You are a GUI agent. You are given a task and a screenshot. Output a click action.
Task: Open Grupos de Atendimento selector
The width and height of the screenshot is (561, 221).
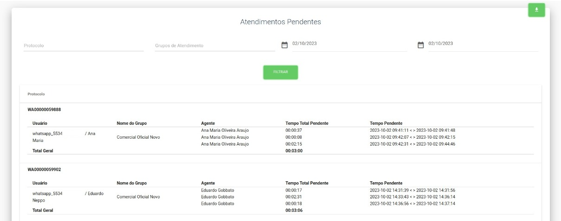tap(215, 45)
